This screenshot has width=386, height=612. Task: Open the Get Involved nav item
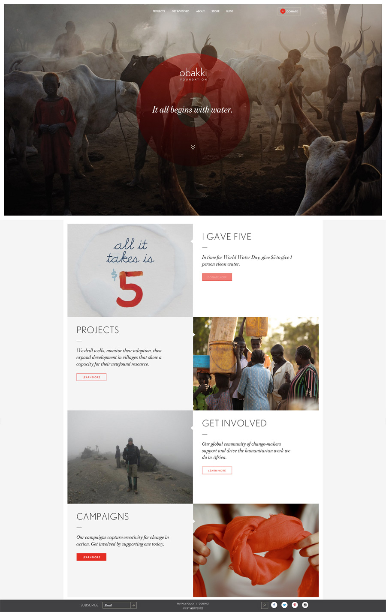point(181,11)
